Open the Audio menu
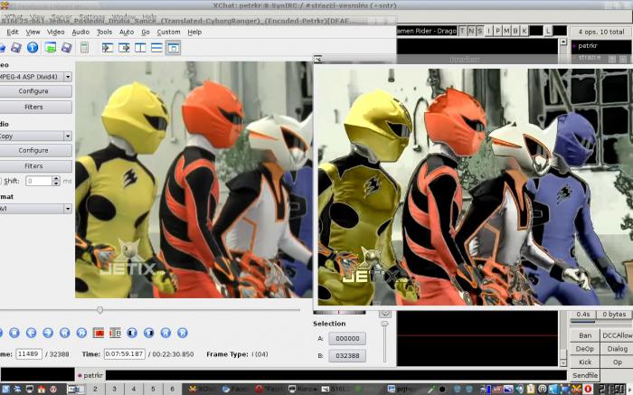The width and height of the screenshot is (633, 395). (x=80, y=32)
